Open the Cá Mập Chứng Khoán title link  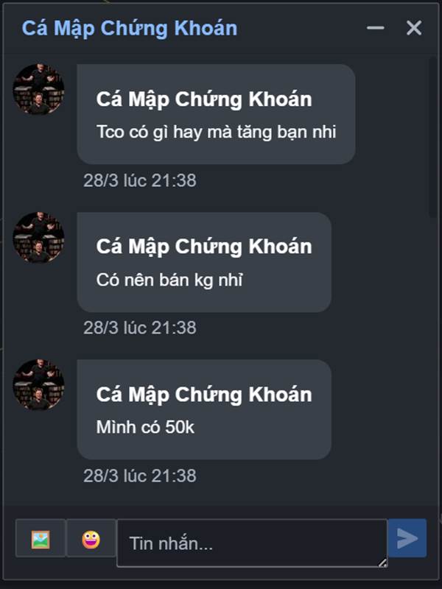pyautogui.click(x=130, y=28)
